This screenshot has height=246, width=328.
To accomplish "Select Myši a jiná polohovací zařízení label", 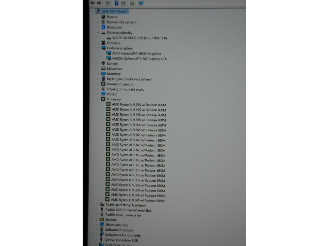I will click(x=129, y=79).
